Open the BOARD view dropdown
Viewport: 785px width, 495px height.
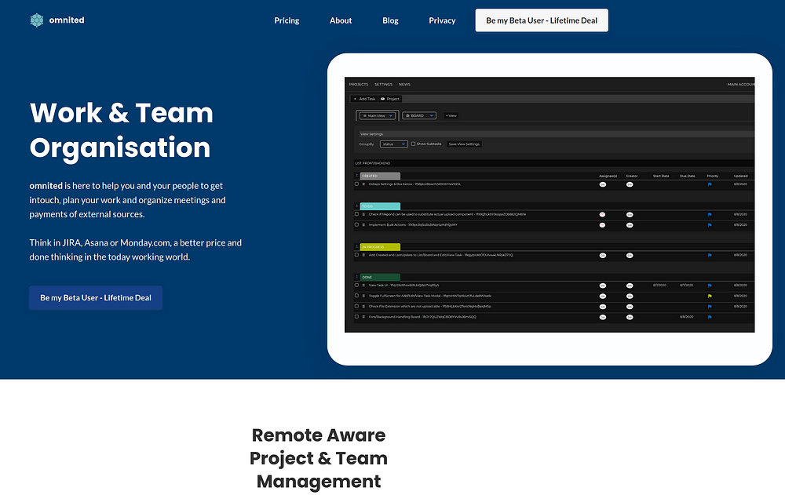click(x=419, y=115)
